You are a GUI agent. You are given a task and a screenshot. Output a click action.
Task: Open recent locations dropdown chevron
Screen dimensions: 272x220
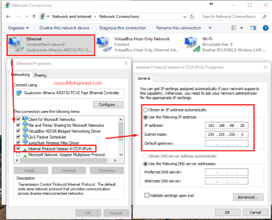pos(26,17)
